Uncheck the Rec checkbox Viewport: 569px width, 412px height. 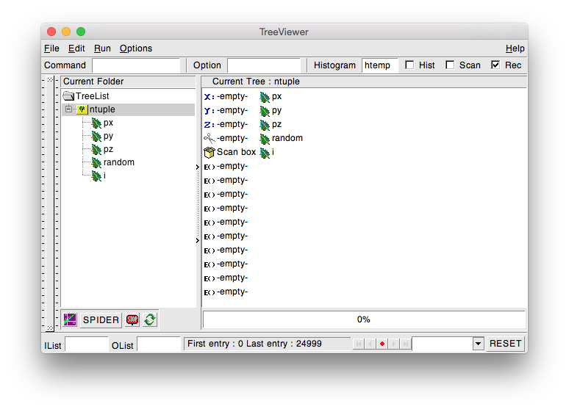495,65
